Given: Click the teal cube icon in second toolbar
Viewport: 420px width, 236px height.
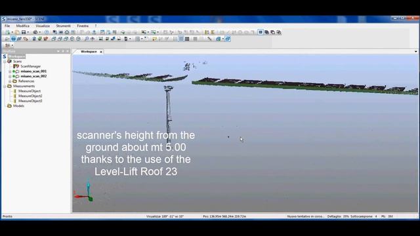Looking at the screenshot, I should coord(219,39).
